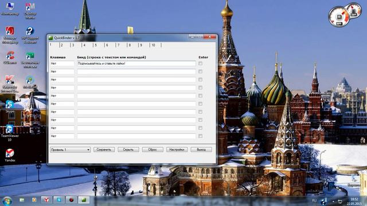Enable Enter checkbox for the eighth bind row
The width and height of the screenshot is (367, 206).
(200, 120)
